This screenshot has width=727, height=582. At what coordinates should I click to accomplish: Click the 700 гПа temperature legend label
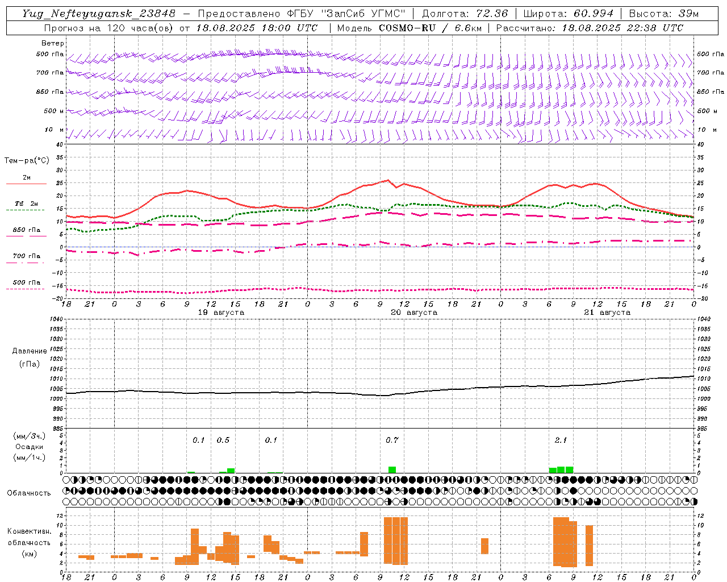point(27,256)
